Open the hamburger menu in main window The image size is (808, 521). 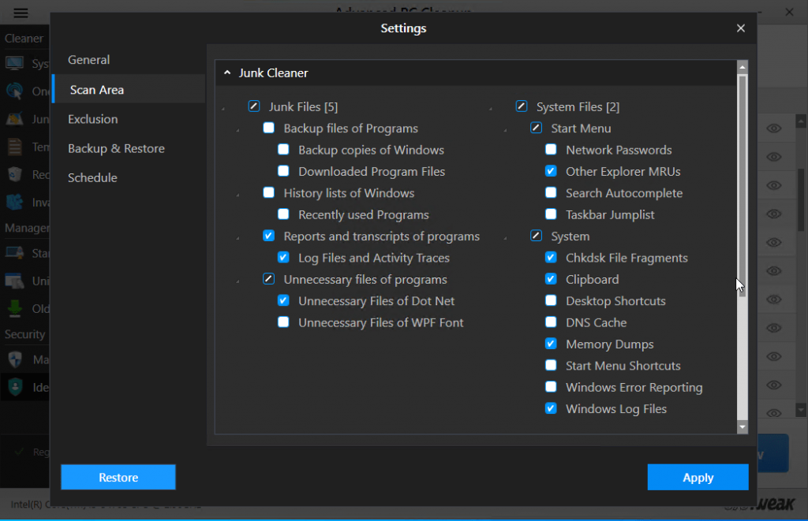click(x=21, y=13)
